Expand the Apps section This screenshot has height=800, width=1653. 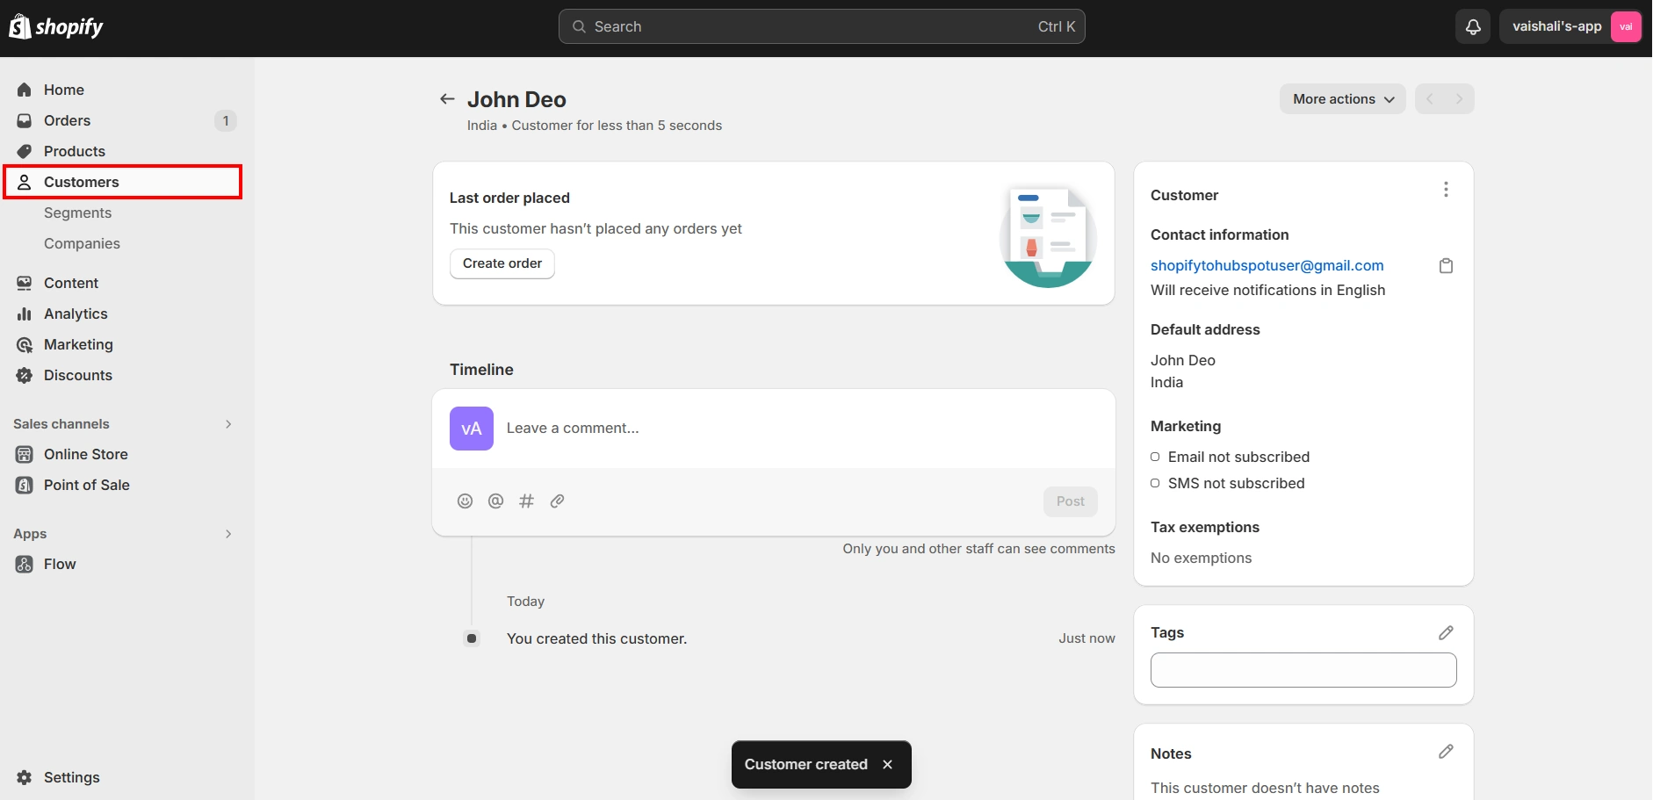(x=227, y=533)
